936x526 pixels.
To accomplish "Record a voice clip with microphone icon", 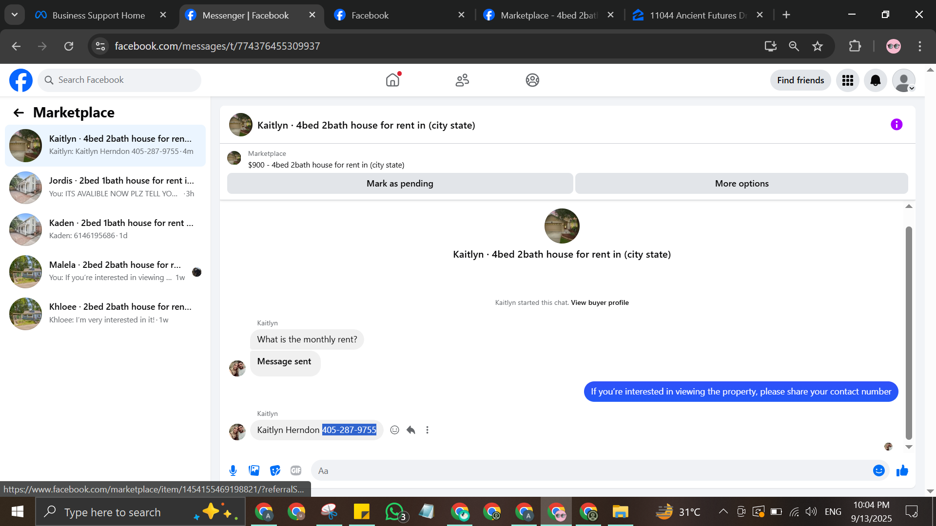I will click(x=233, y=470).
